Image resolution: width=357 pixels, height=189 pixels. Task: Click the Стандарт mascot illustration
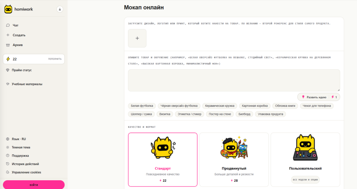tap(162, 148)
